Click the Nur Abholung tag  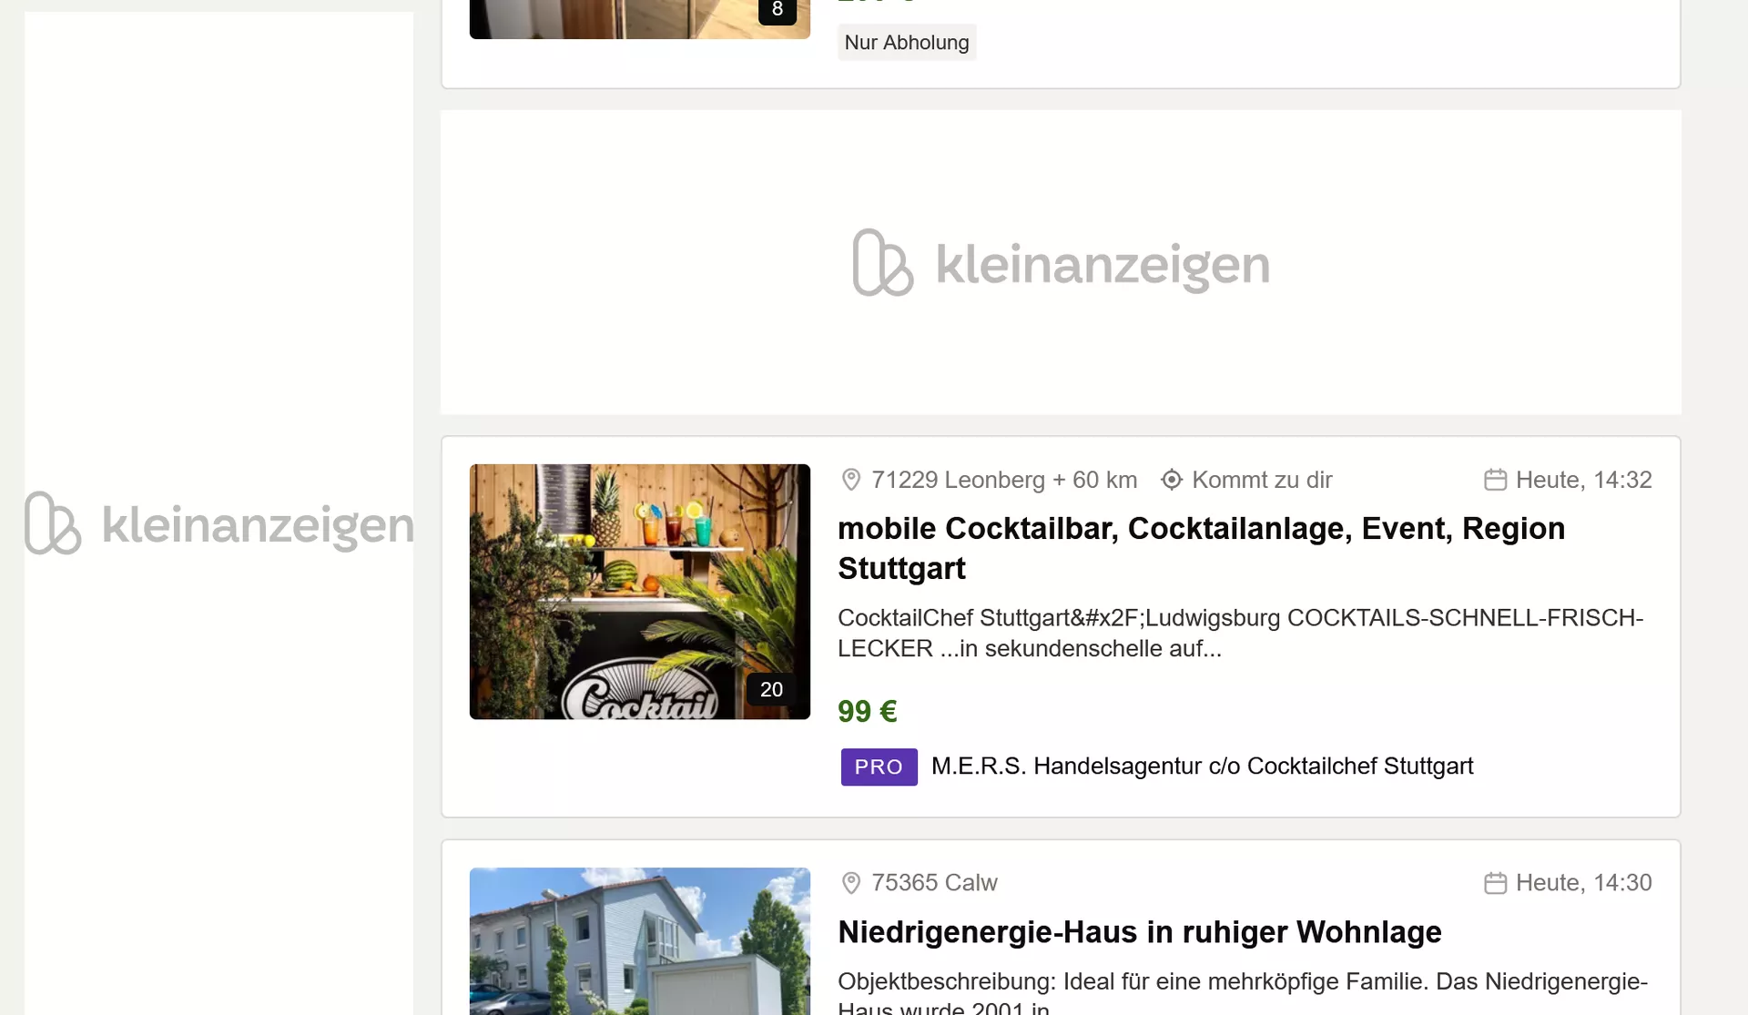coord(906,43)
